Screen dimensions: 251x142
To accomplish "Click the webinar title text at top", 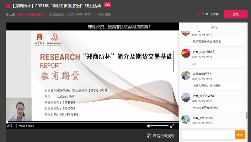I will (x=56, y=6).
